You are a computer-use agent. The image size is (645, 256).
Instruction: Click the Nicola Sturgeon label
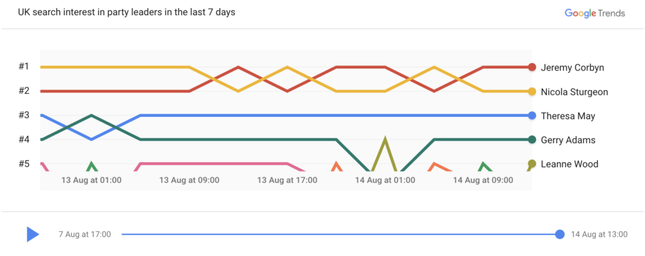574,92
